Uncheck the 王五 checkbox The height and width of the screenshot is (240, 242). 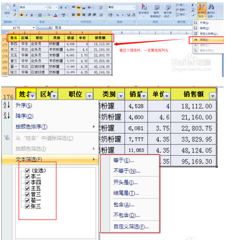point(27,188)
